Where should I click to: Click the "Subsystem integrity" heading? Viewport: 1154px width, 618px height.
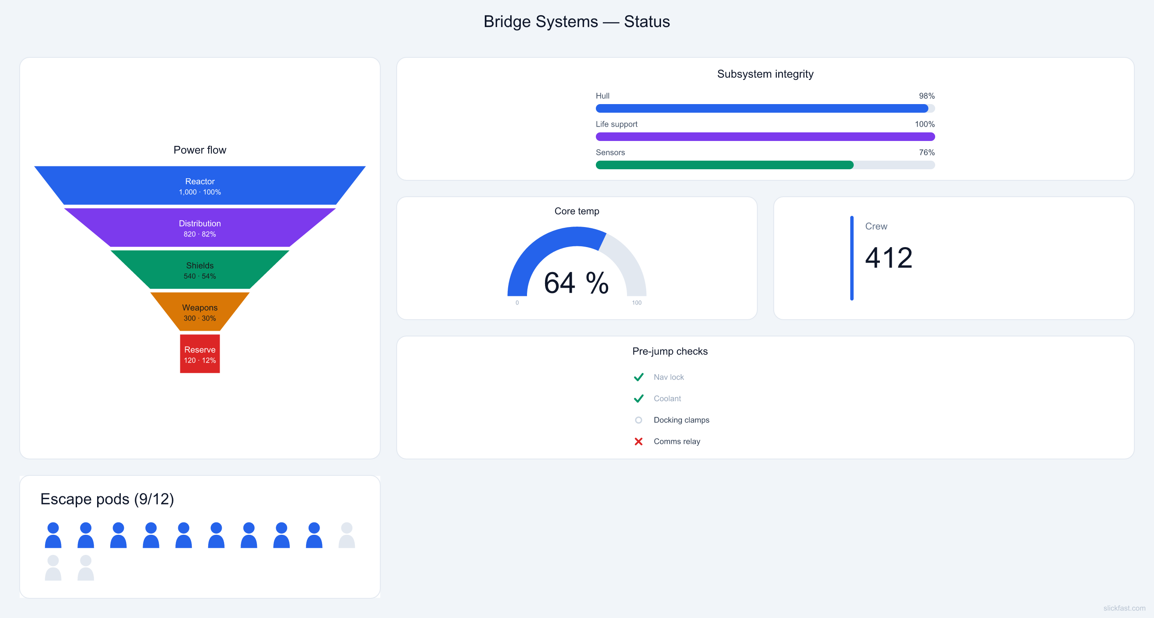tap(765, 74)
